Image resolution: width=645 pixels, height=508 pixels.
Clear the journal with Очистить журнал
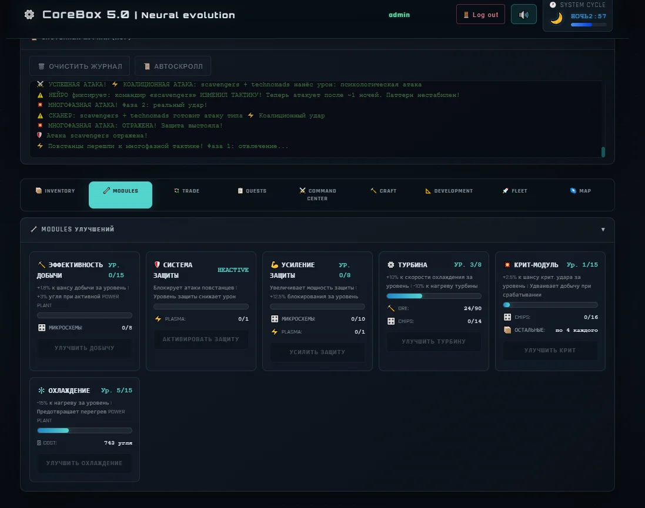click(80, 66)
